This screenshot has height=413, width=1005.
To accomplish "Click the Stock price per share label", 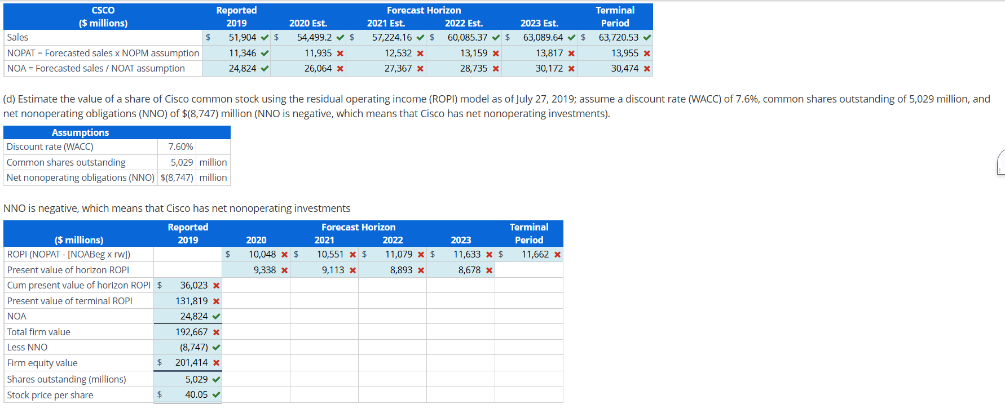I will tap(50, 396).
